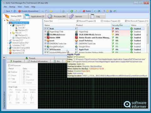Click the red Disable (Quarantine) icon
Viewport: 151px width, 113px height.
pos(20,11)
